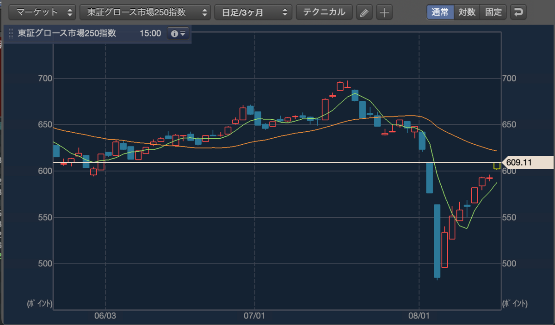The width and height of the screenshot is (555, 325).
Task: Click the 東証グロース市場250指数 header title
Action: pos(67,33)
